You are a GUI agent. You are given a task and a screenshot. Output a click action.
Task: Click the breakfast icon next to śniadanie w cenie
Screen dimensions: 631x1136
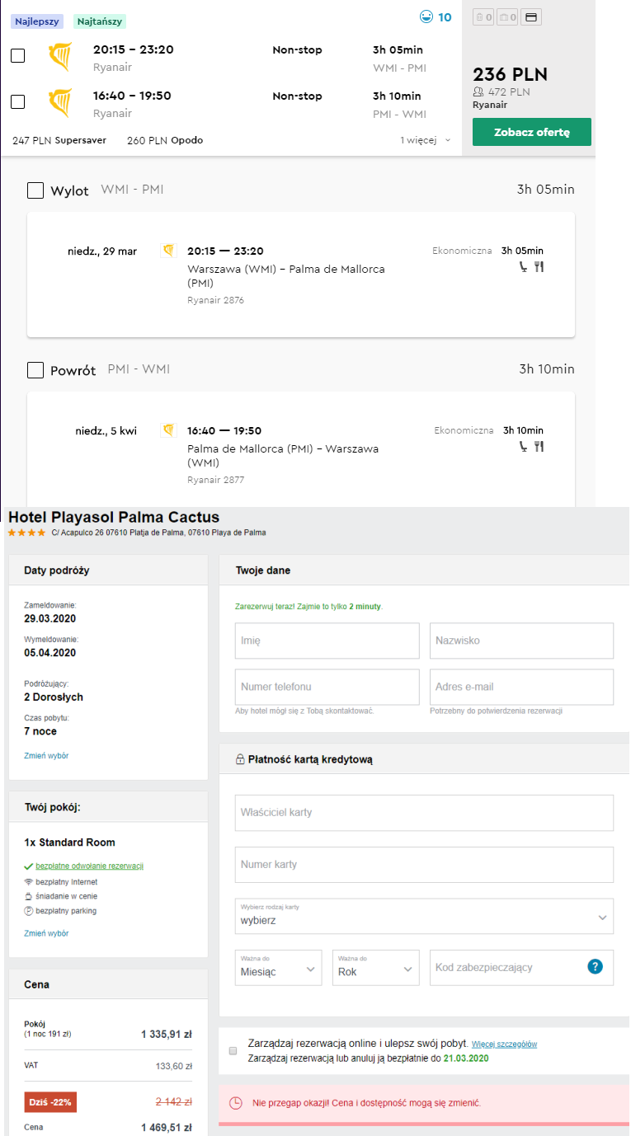(29, 896)
